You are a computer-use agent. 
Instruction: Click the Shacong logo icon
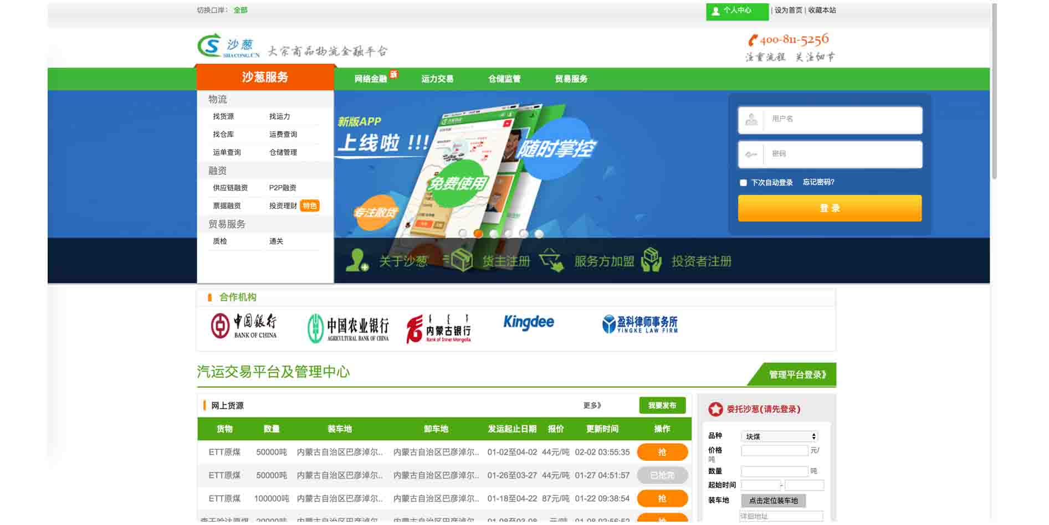pyautogui.click(x=210, y=46)
